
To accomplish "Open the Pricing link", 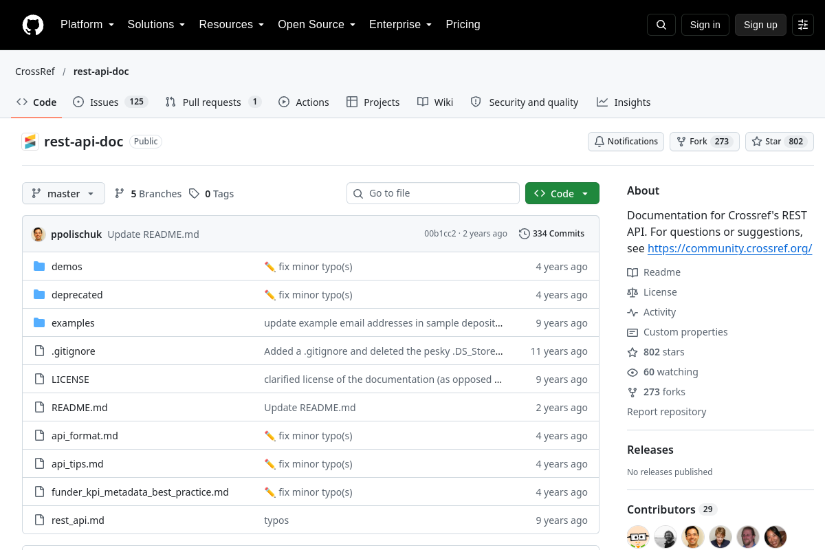I will tap(463, 25).
